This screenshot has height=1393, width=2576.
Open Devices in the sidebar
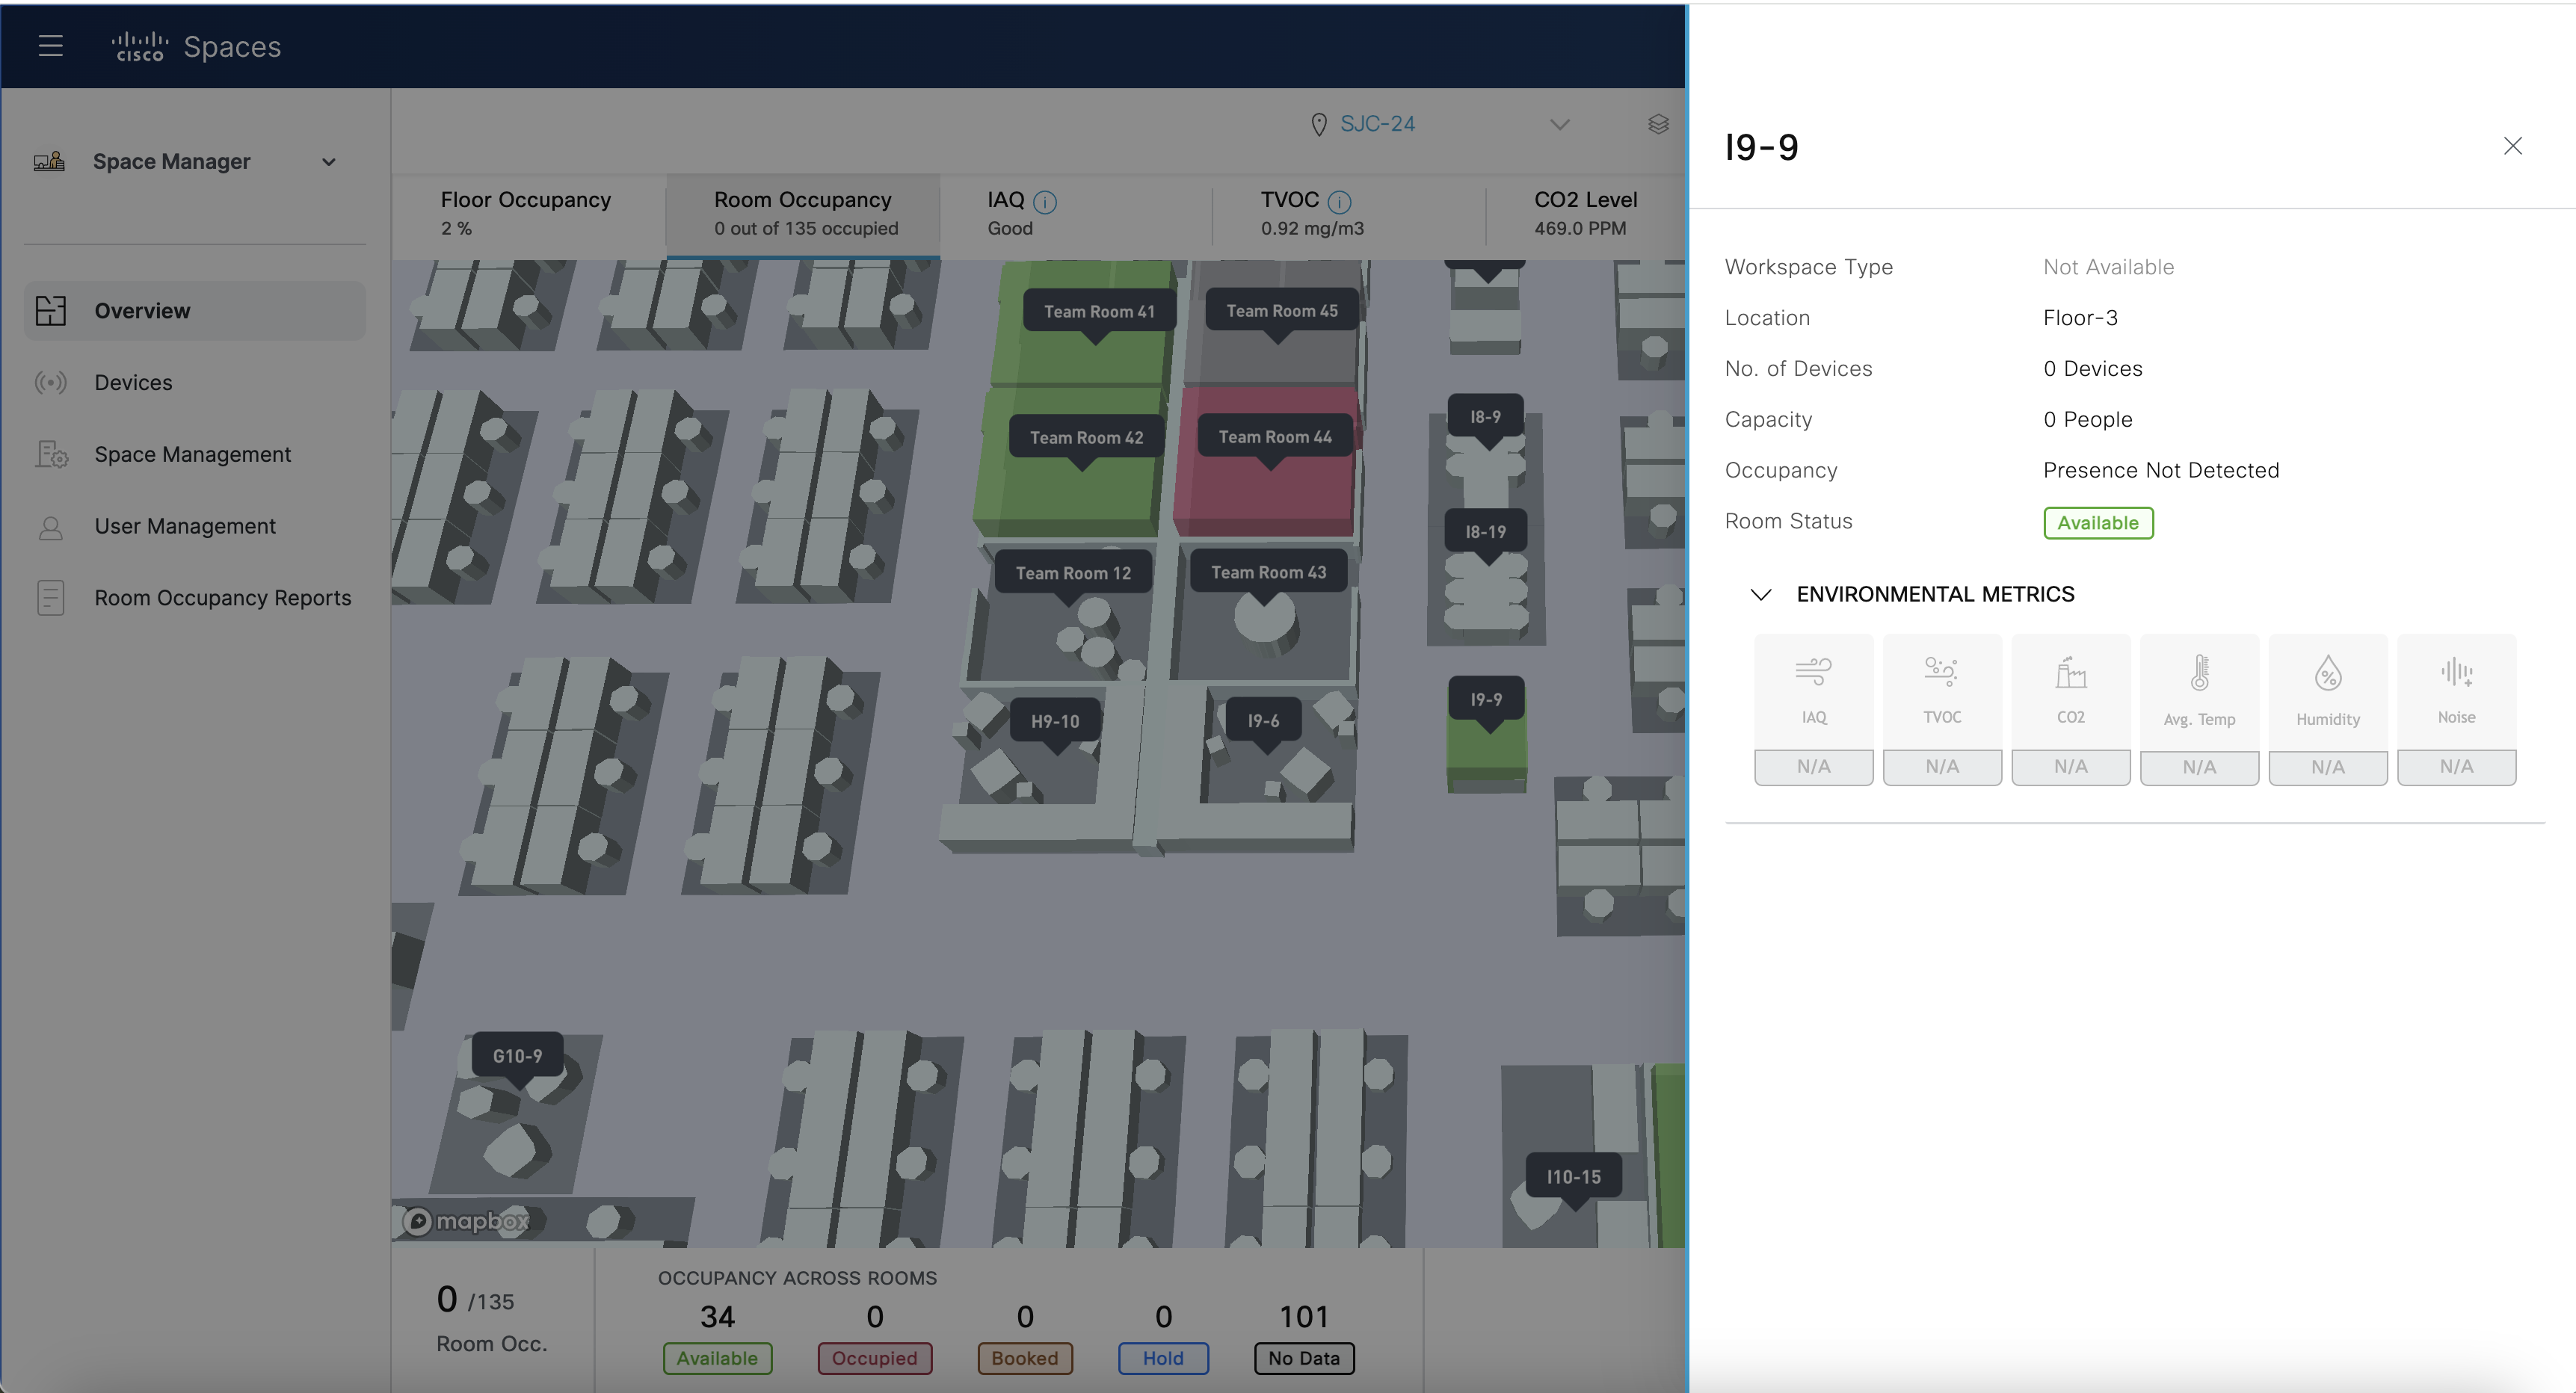pyautogui.click(x=133, y=383)
